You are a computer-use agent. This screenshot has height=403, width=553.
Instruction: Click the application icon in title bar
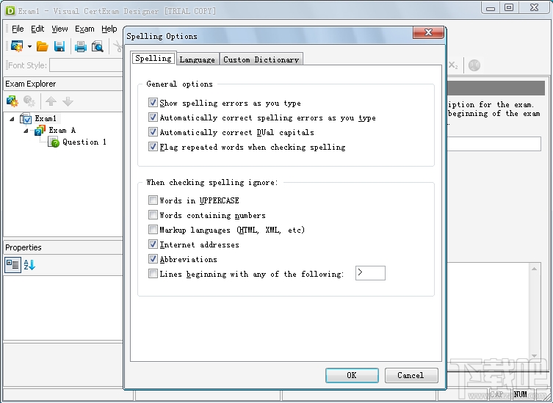pos(10,10)
